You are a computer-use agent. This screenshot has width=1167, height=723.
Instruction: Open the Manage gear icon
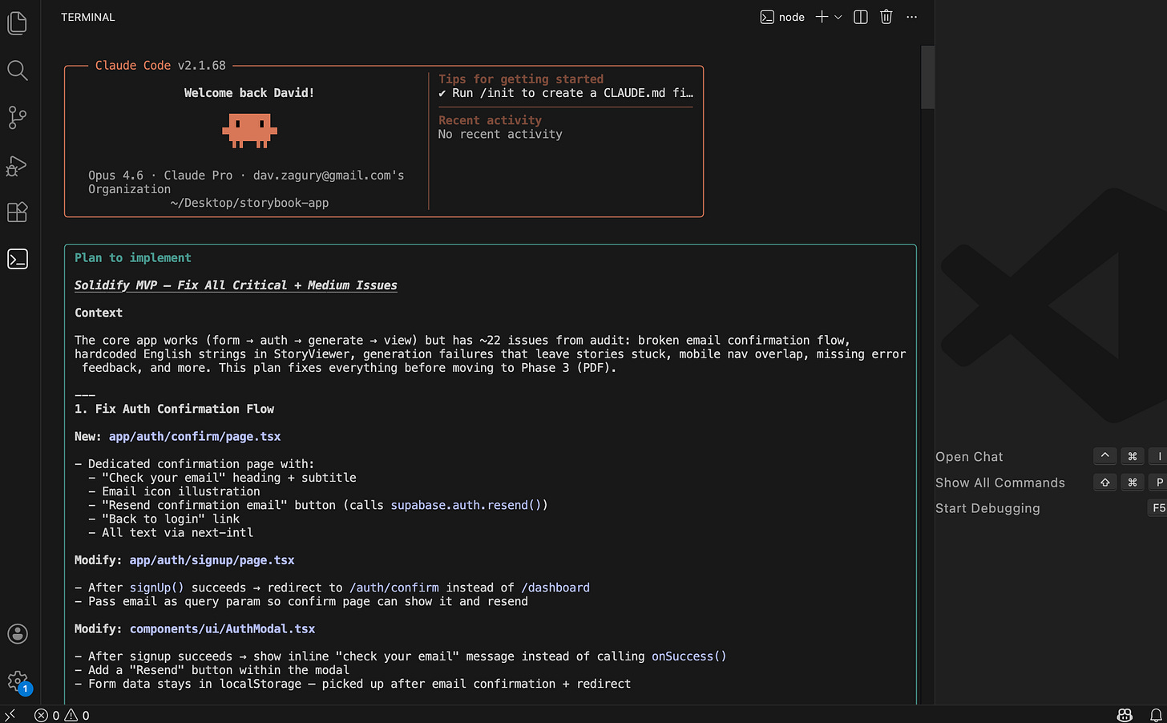coord(17,681)
